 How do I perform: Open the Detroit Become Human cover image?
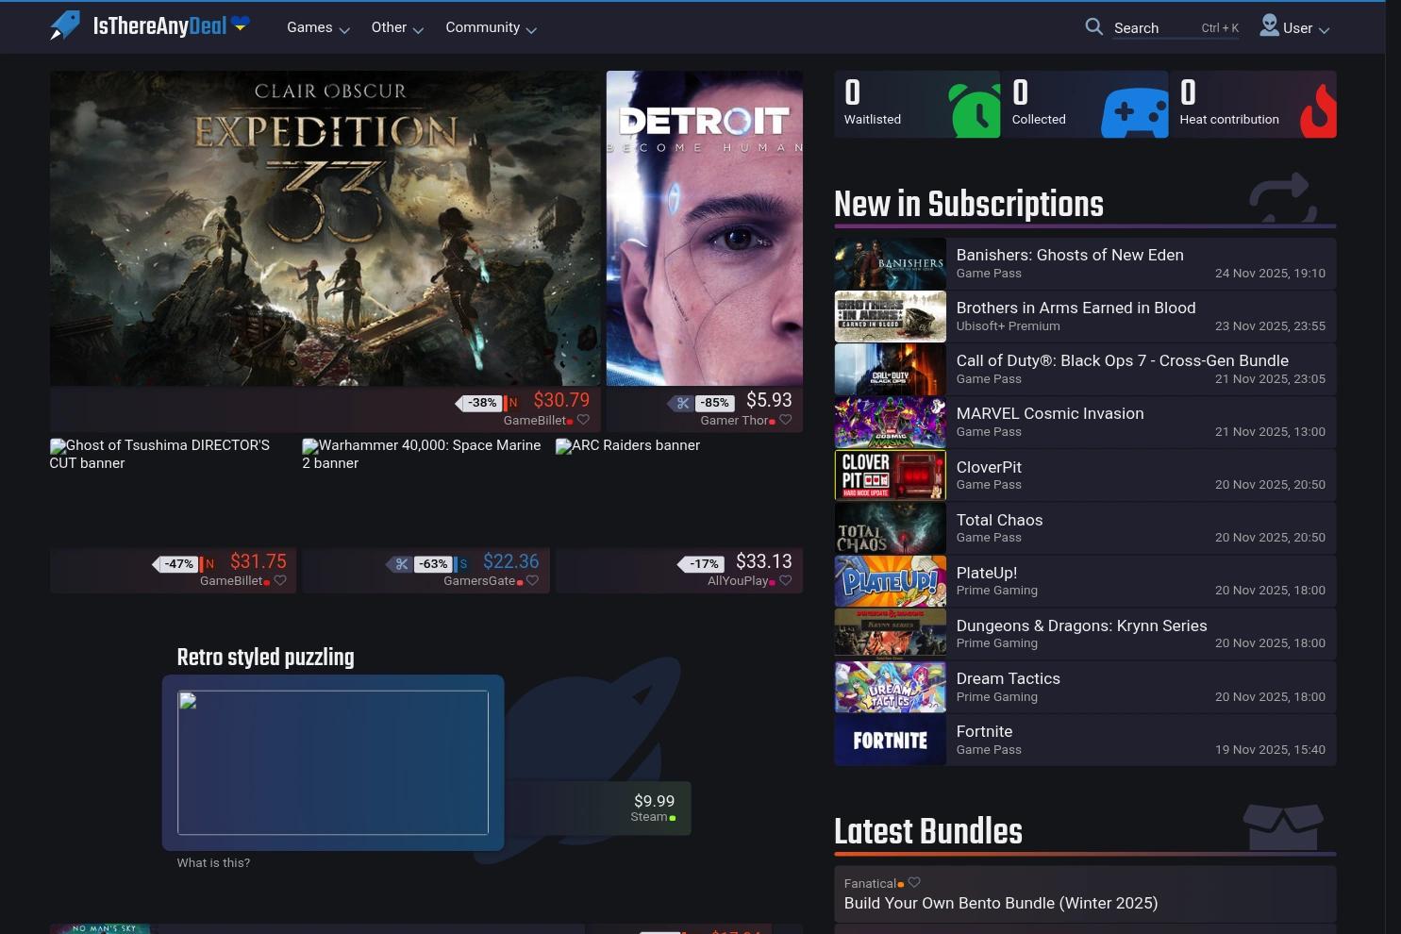coord(705,228)
